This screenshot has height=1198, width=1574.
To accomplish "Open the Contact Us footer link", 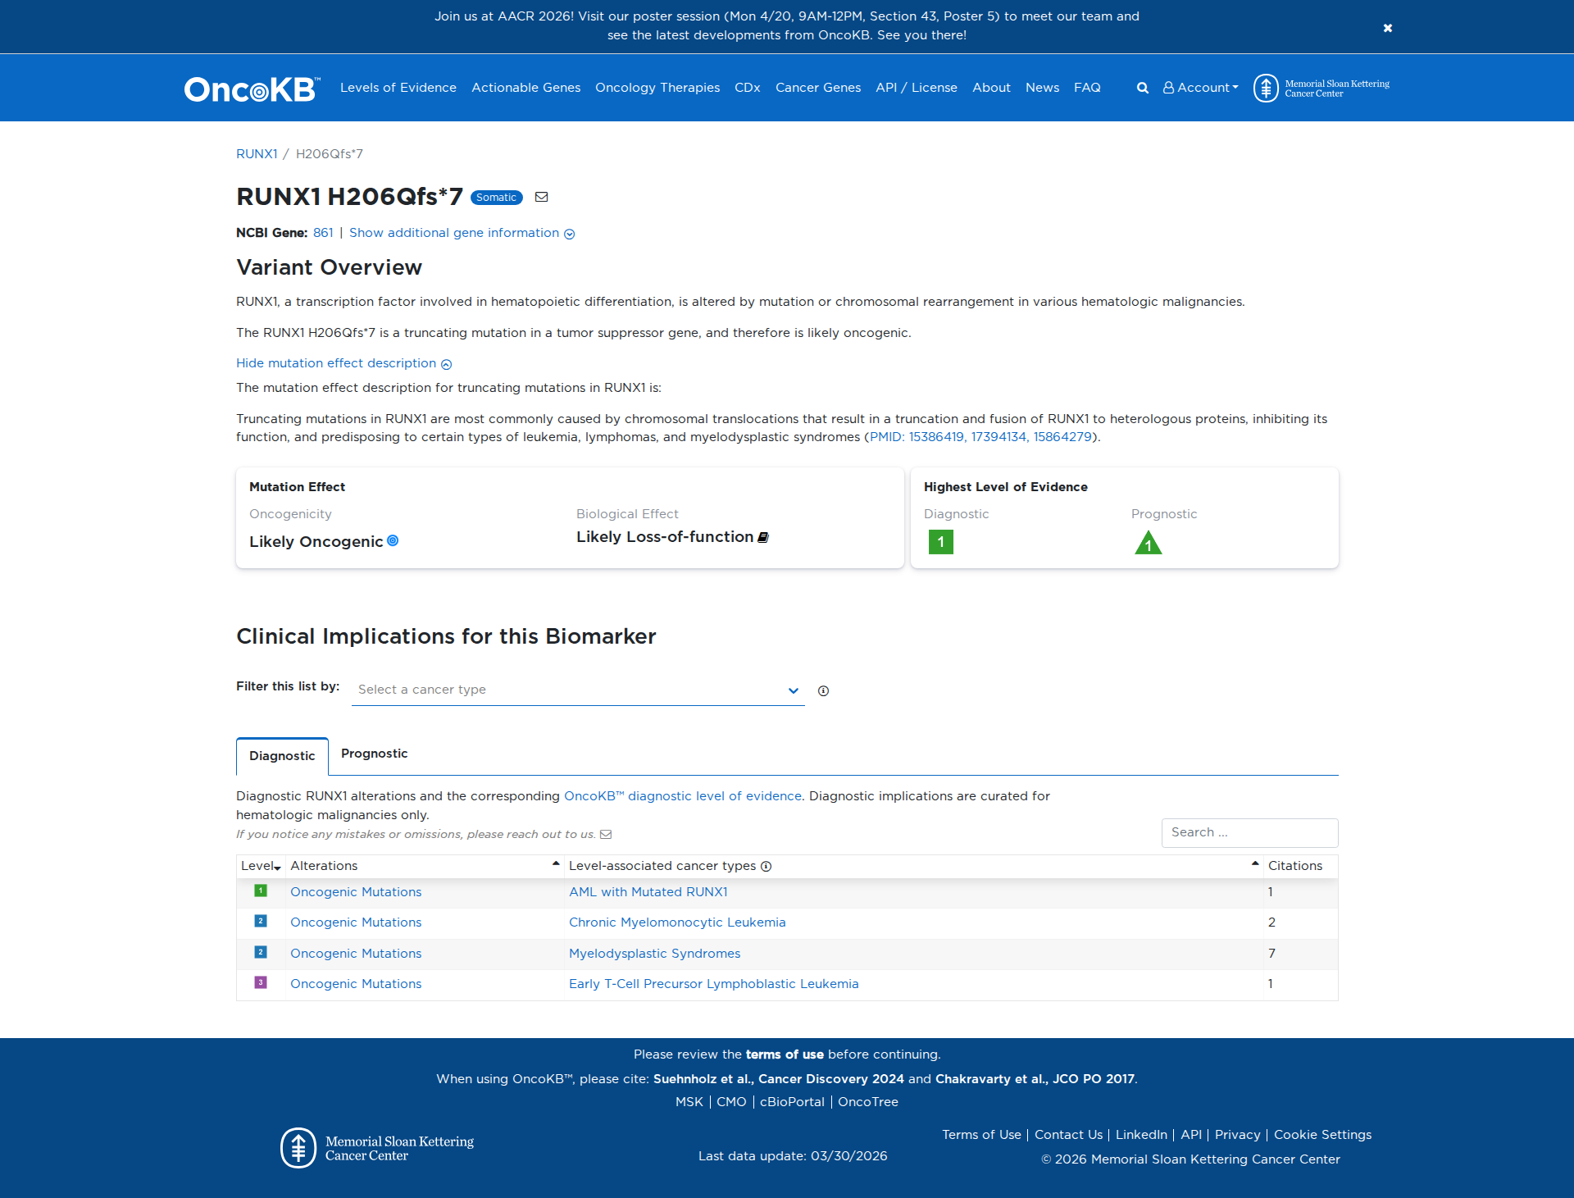I will pos(1068,1135).
